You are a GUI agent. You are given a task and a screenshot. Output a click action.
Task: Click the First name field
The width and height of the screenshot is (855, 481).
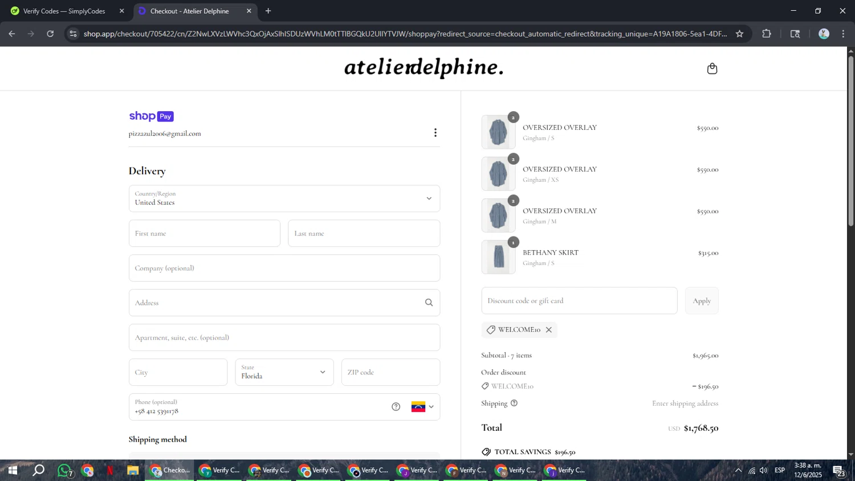click(205, 233)
